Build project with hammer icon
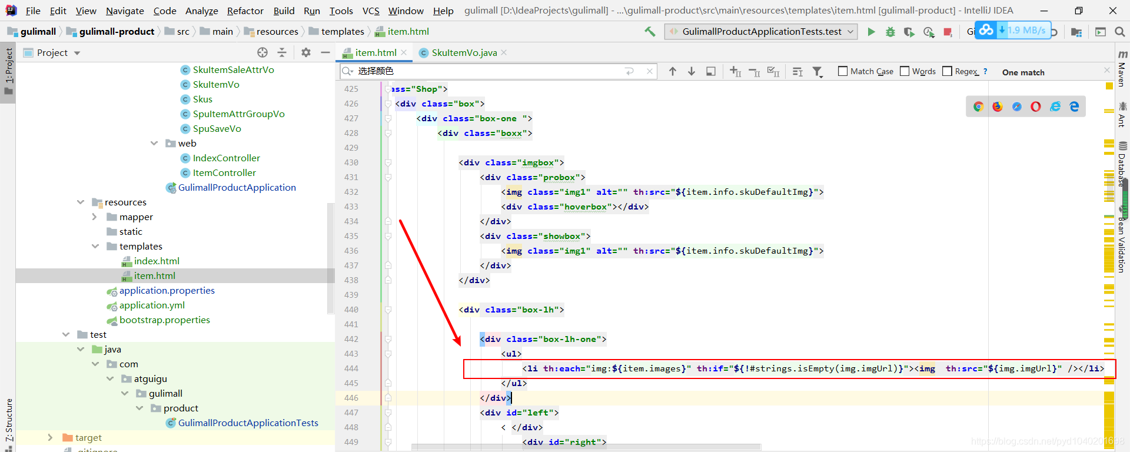Image resolution: width=1130 pixels, height=452 pixels. click(x=650, y=32)
